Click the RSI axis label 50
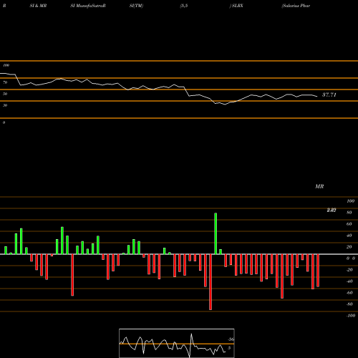This screenshot has width=358, height=358. (5, 94)
